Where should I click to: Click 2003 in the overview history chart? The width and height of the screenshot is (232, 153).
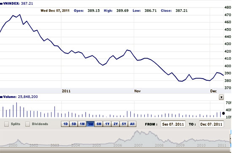[55, 145]
